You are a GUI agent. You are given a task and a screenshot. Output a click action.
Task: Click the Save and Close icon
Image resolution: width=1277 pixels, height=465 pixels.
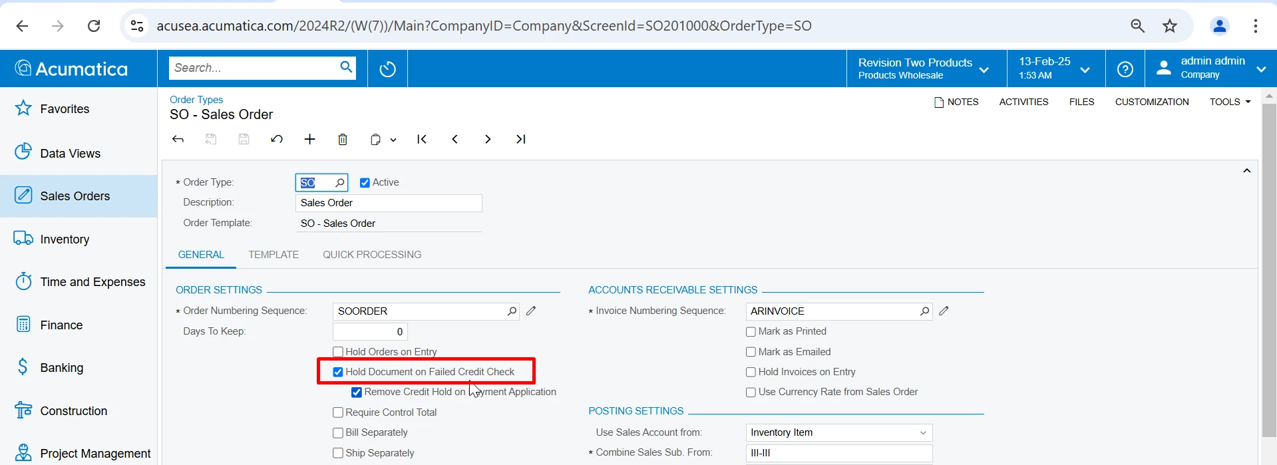click(211, 139)
